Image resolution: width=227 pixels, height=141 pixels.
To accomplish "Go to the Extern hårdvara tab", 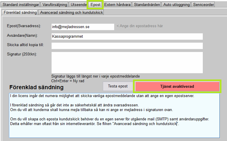I will (x=118, y=5).
